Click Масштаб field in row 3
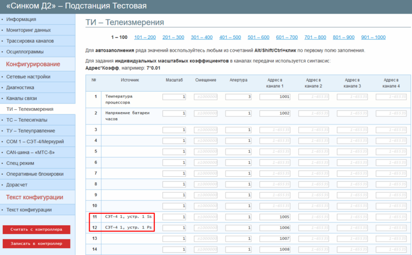The height and width of the screenshot is (255, 412). pos(174,130)
